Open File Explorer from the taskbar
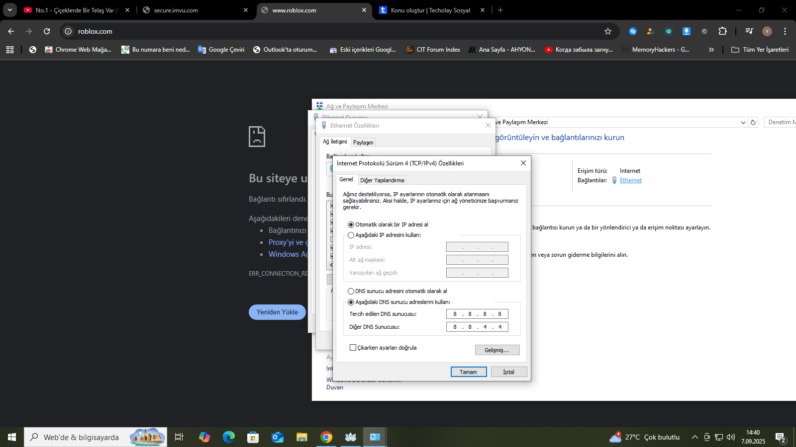This screenshot has width=796, height=447. (302, 437)
